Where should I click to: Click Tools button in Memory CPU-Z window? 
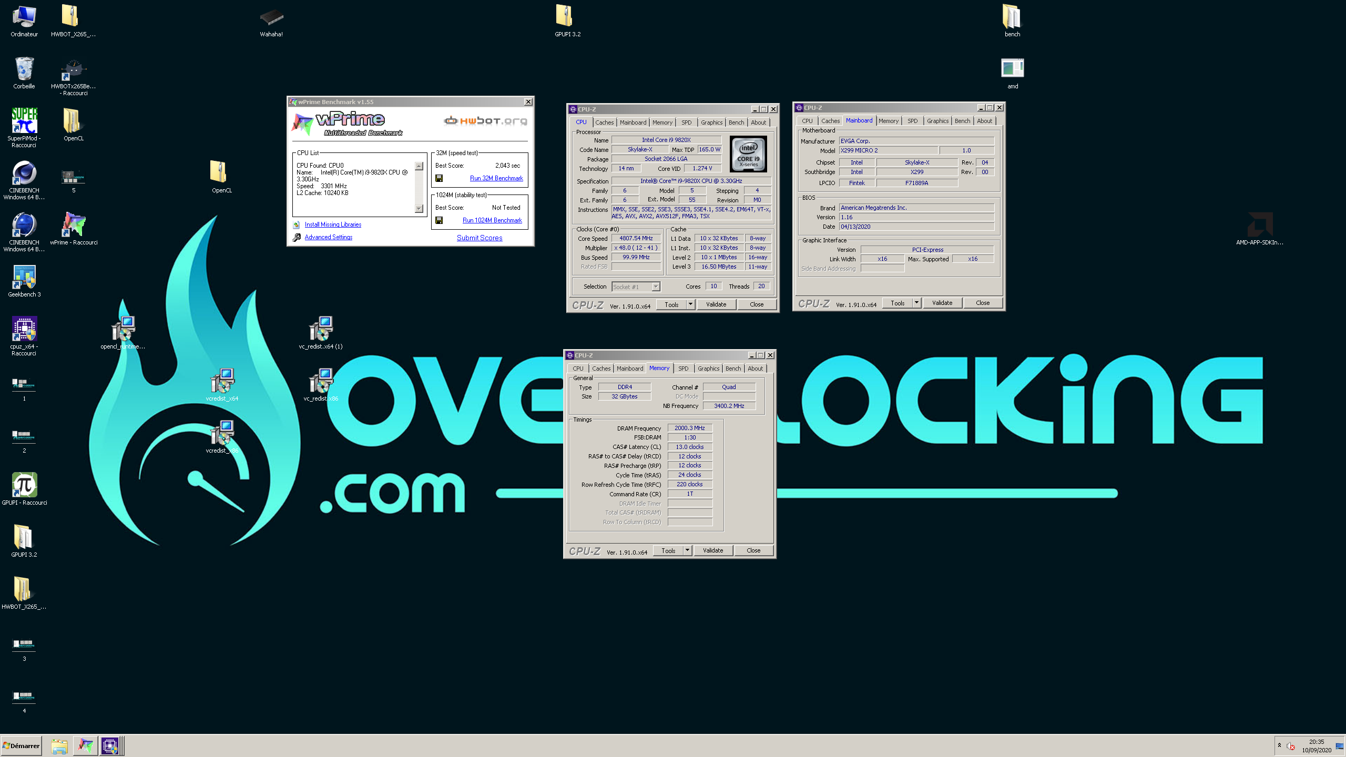[x=668, y=550]
